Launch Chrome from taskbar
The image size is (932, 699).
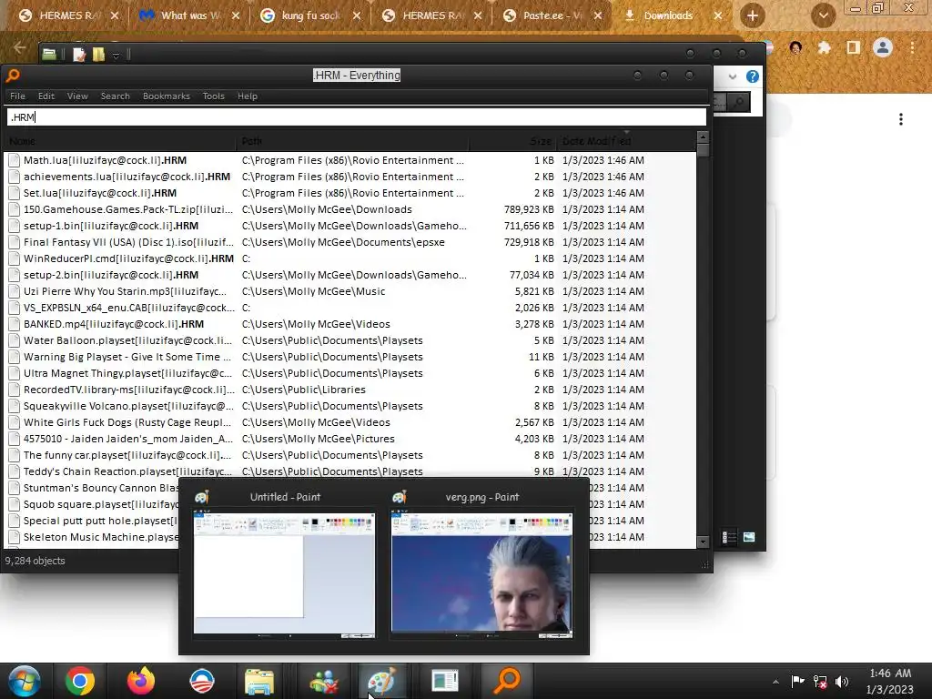point(80,681)
